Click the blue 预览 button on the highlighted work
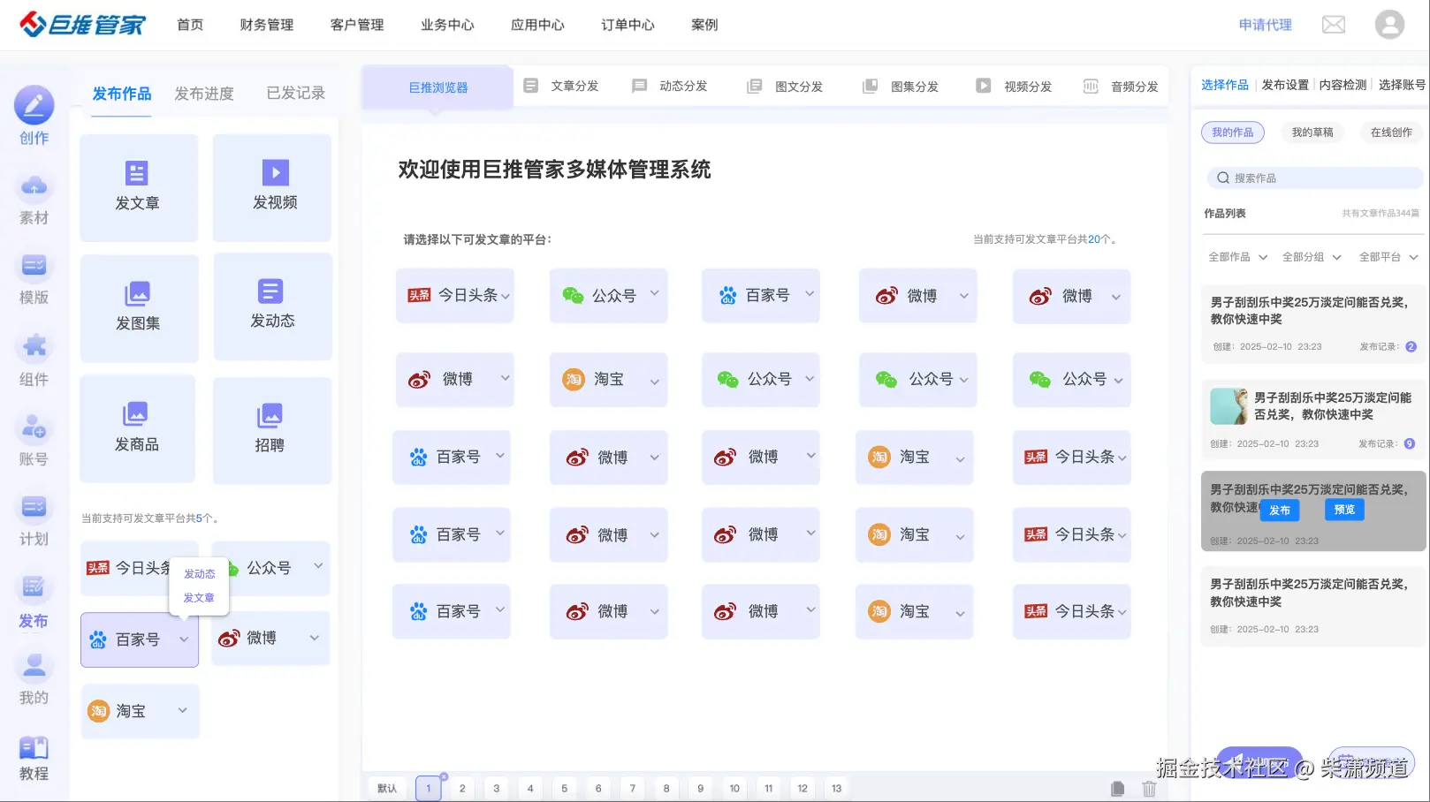Viewport: 1430px width, 802px height. coord(1344,510)
